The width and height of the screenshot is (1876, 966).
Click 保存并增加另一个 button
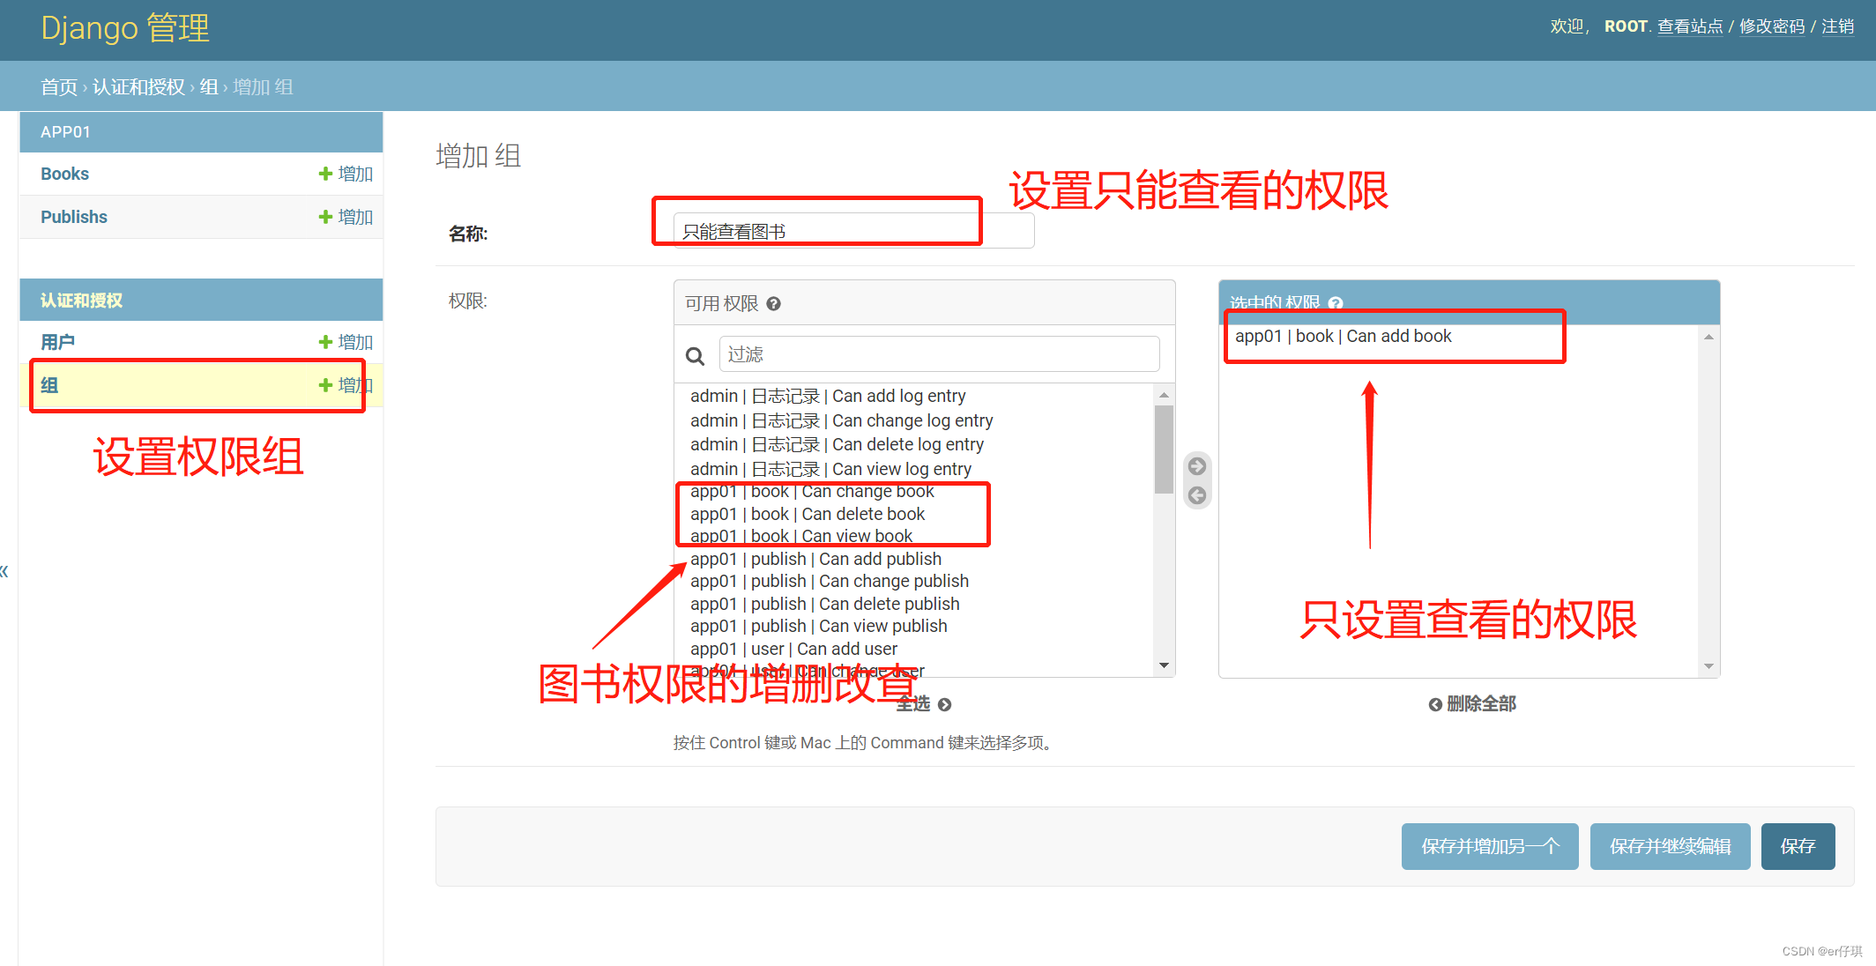pyautogui.click(x=1490, y=846)
